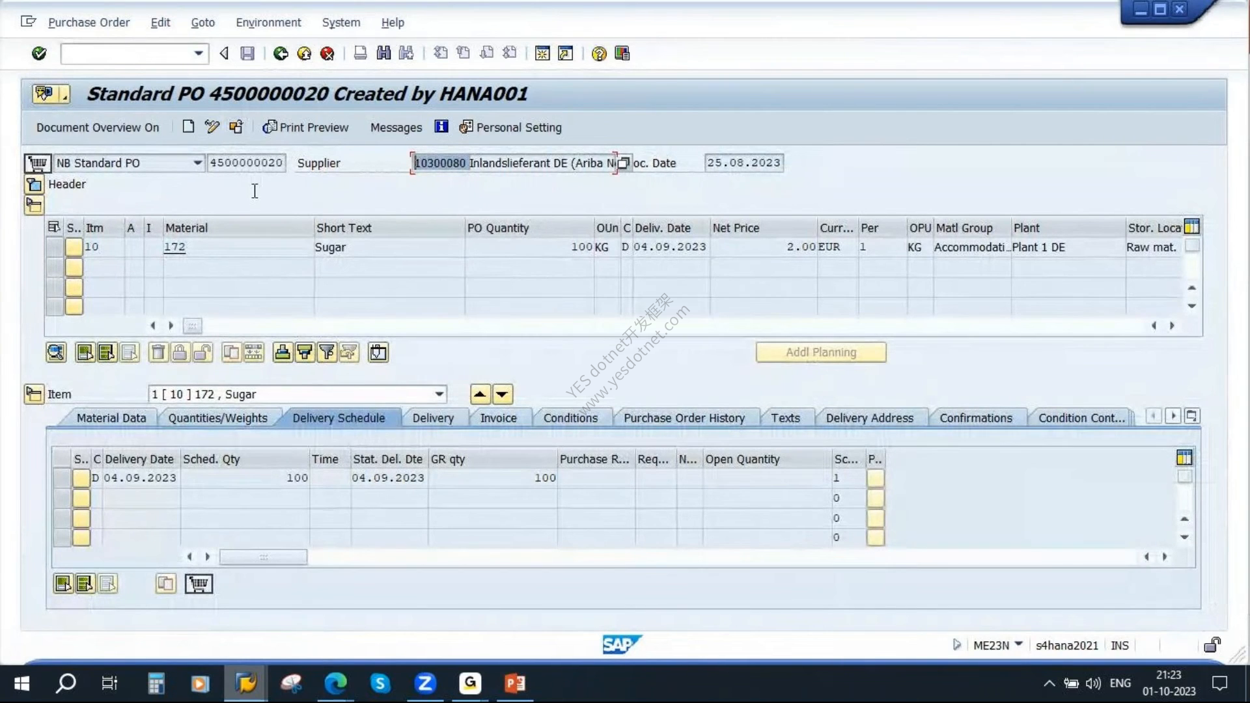Open the command field dropdown arrow

click(x=199, y=53)
